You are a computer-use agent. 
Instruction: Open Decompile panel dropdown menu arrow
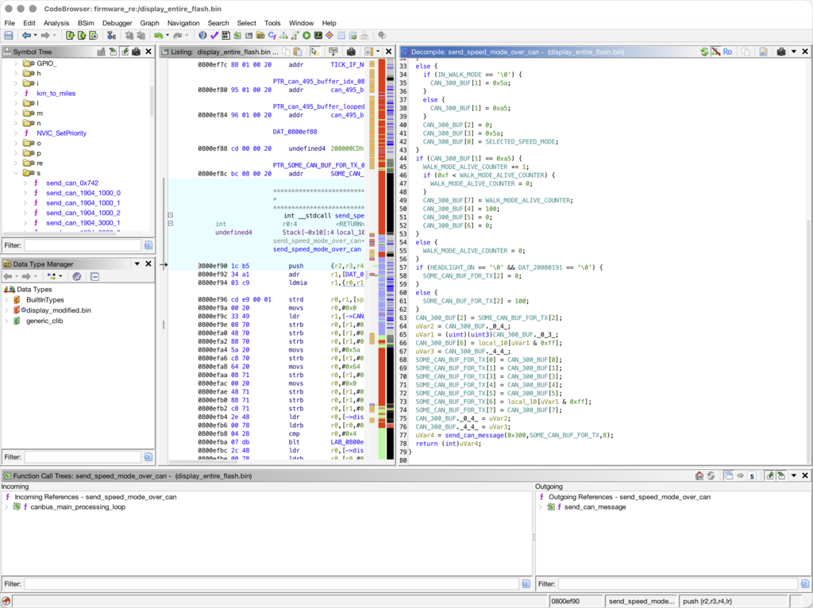[794, 52]
